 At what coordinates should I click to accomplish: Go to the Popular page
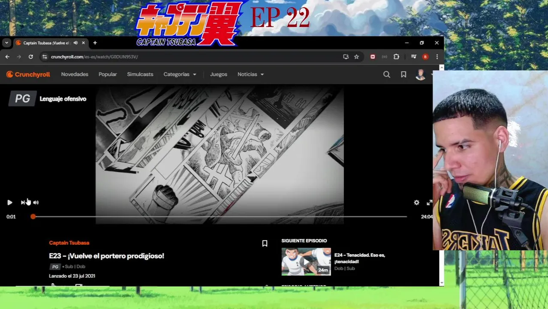(x=108, y=74)
